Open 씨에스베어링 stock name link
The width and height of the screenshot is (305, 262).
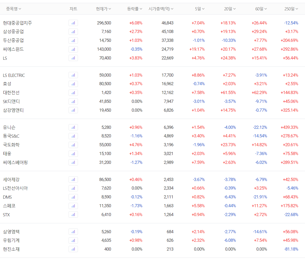tap(15, 162)
